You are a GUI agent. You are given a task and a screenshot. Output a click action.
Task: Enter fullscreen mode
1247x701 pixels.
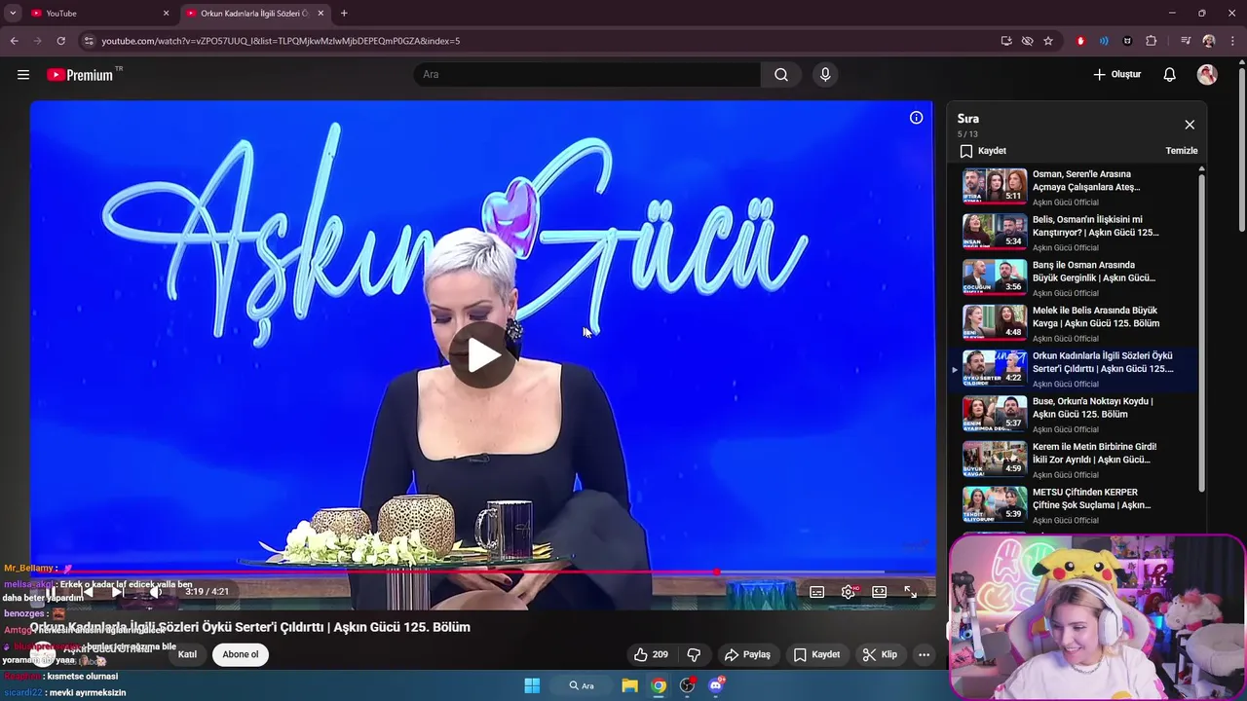(x=910, y=592)
